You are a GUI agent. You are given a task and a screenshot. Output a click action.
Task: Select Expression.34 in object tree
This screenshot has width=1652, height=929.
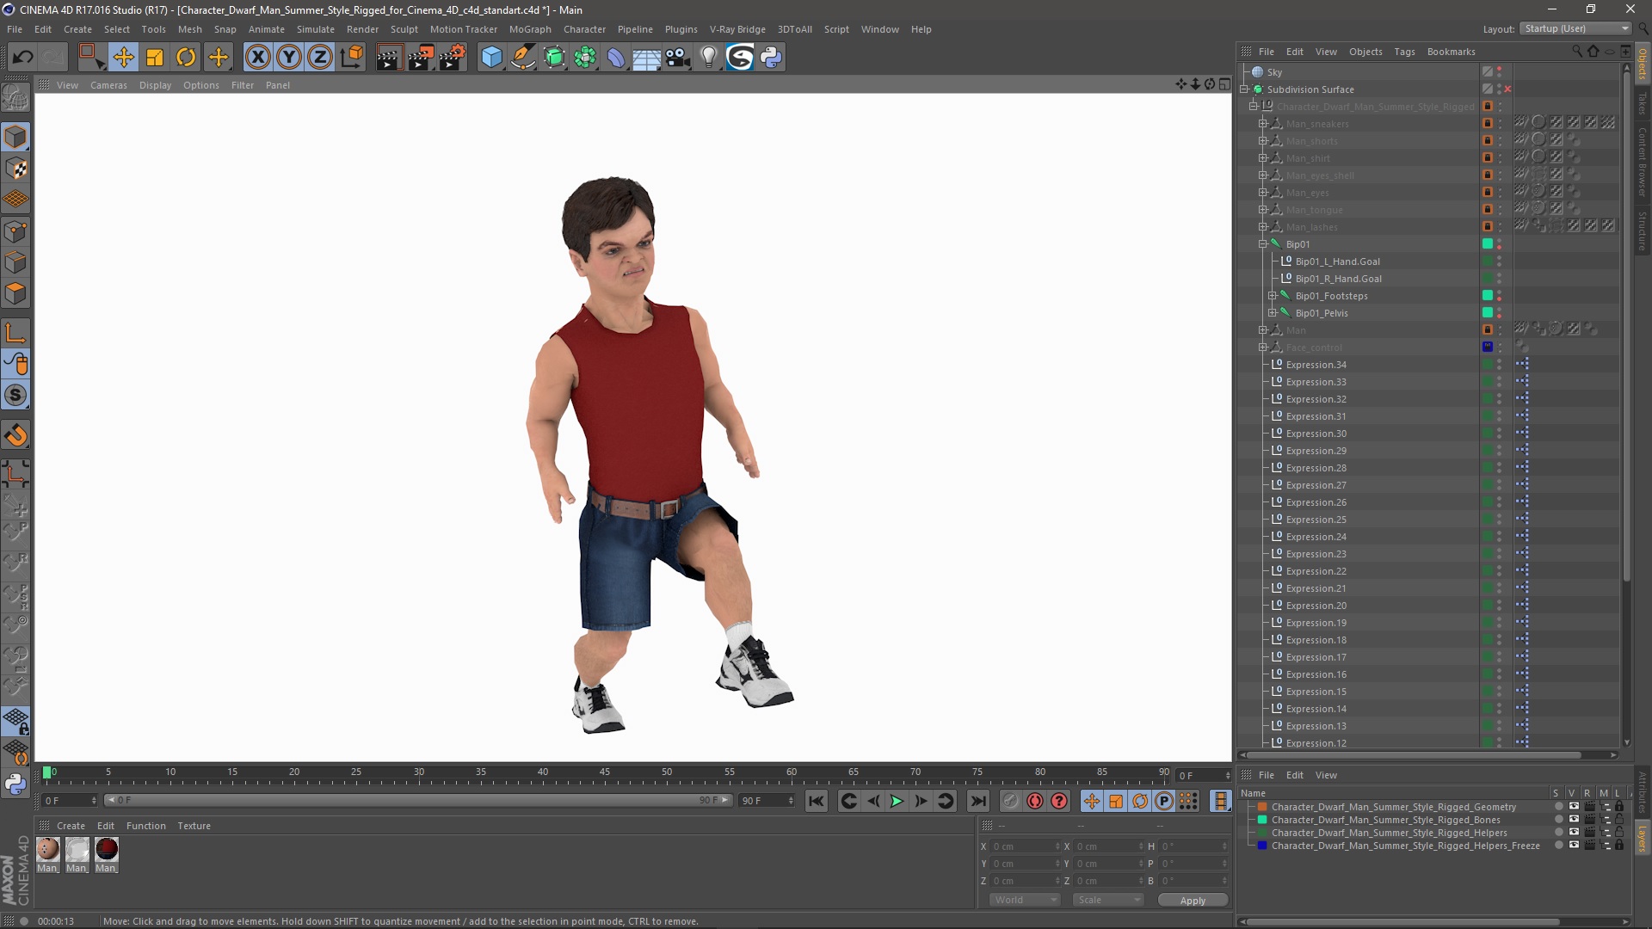point(1316,365)
